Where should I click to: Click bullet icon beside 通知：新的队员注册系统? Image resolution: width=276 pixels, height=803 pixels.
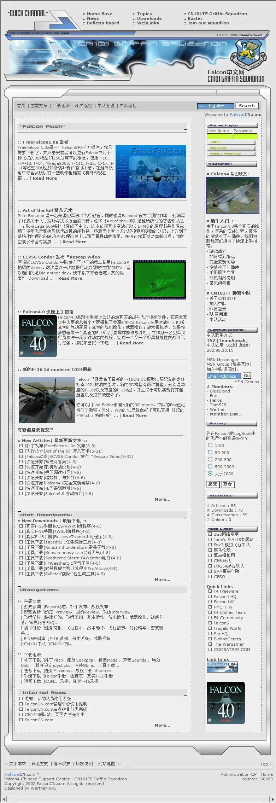tap(21, 699)
